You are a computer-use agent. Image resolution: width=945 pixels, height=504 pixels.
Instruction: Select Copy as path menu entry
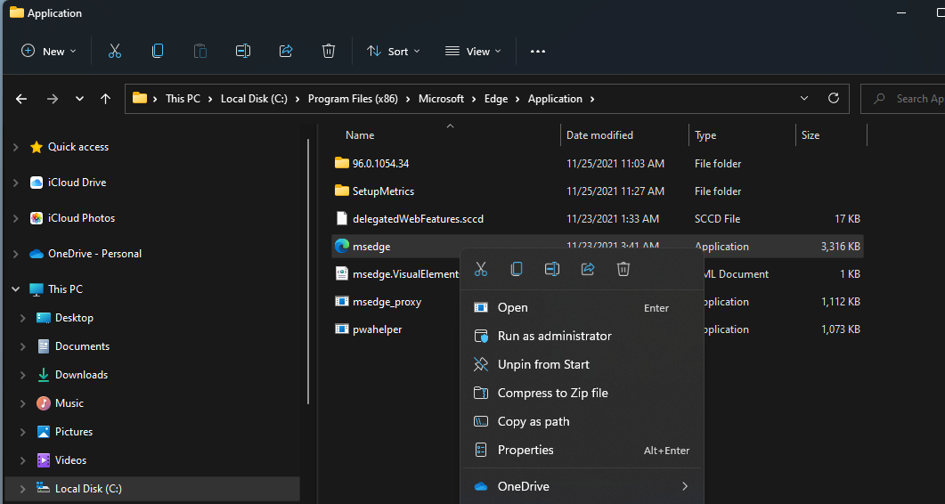(533, 421)
